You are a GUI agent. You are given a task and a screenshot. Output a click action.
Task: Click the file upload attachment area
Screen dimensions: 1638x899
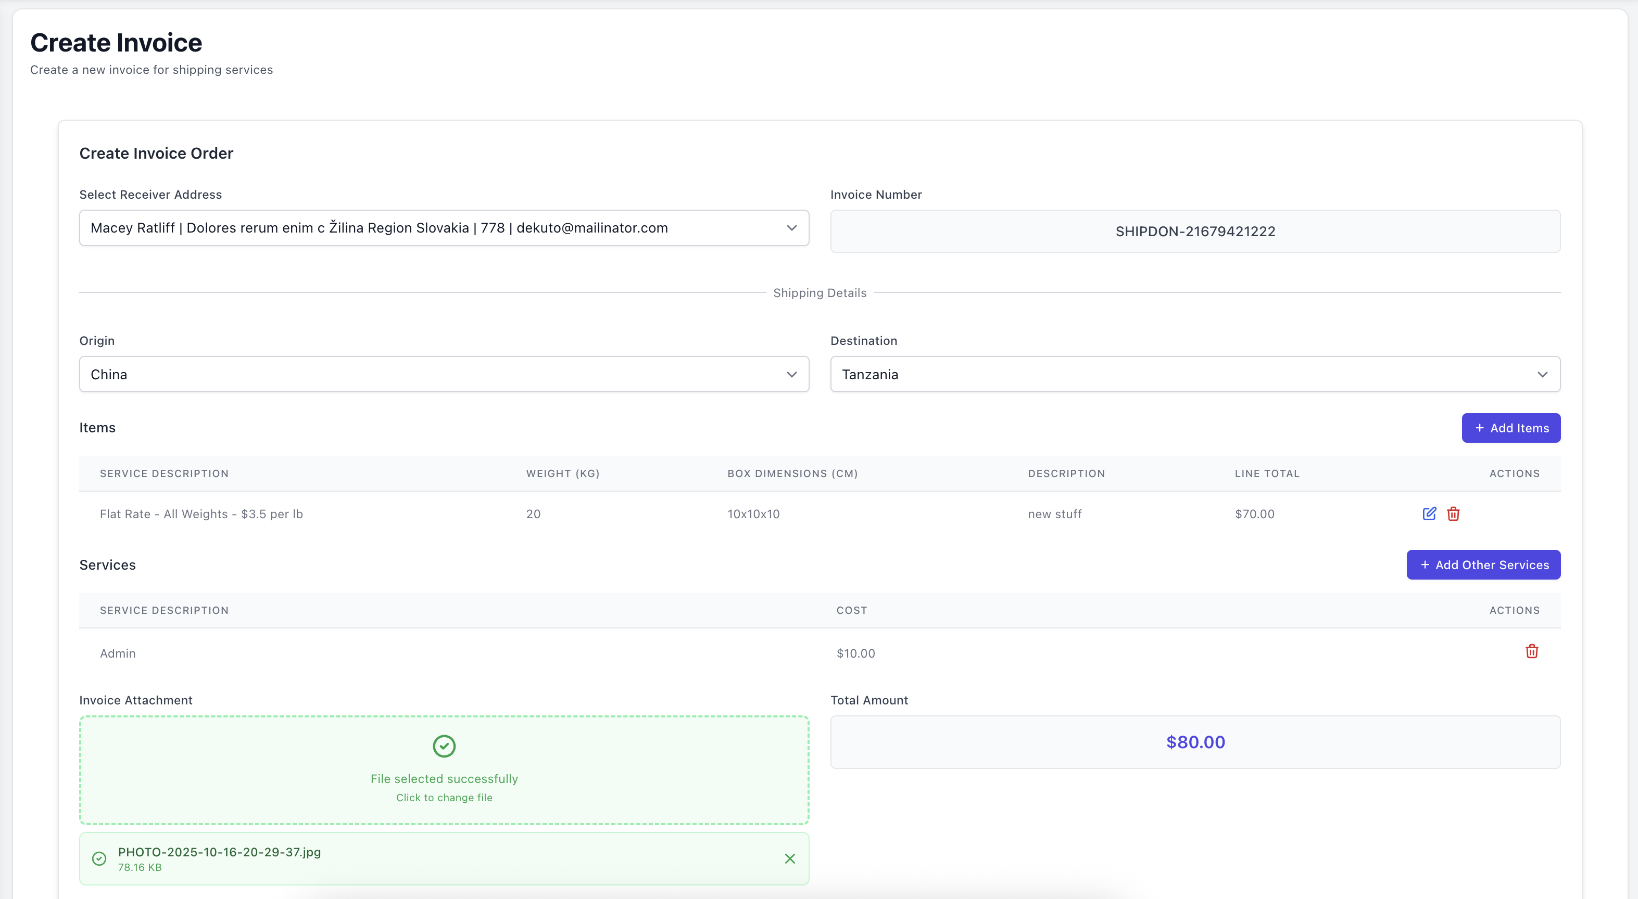444,770
